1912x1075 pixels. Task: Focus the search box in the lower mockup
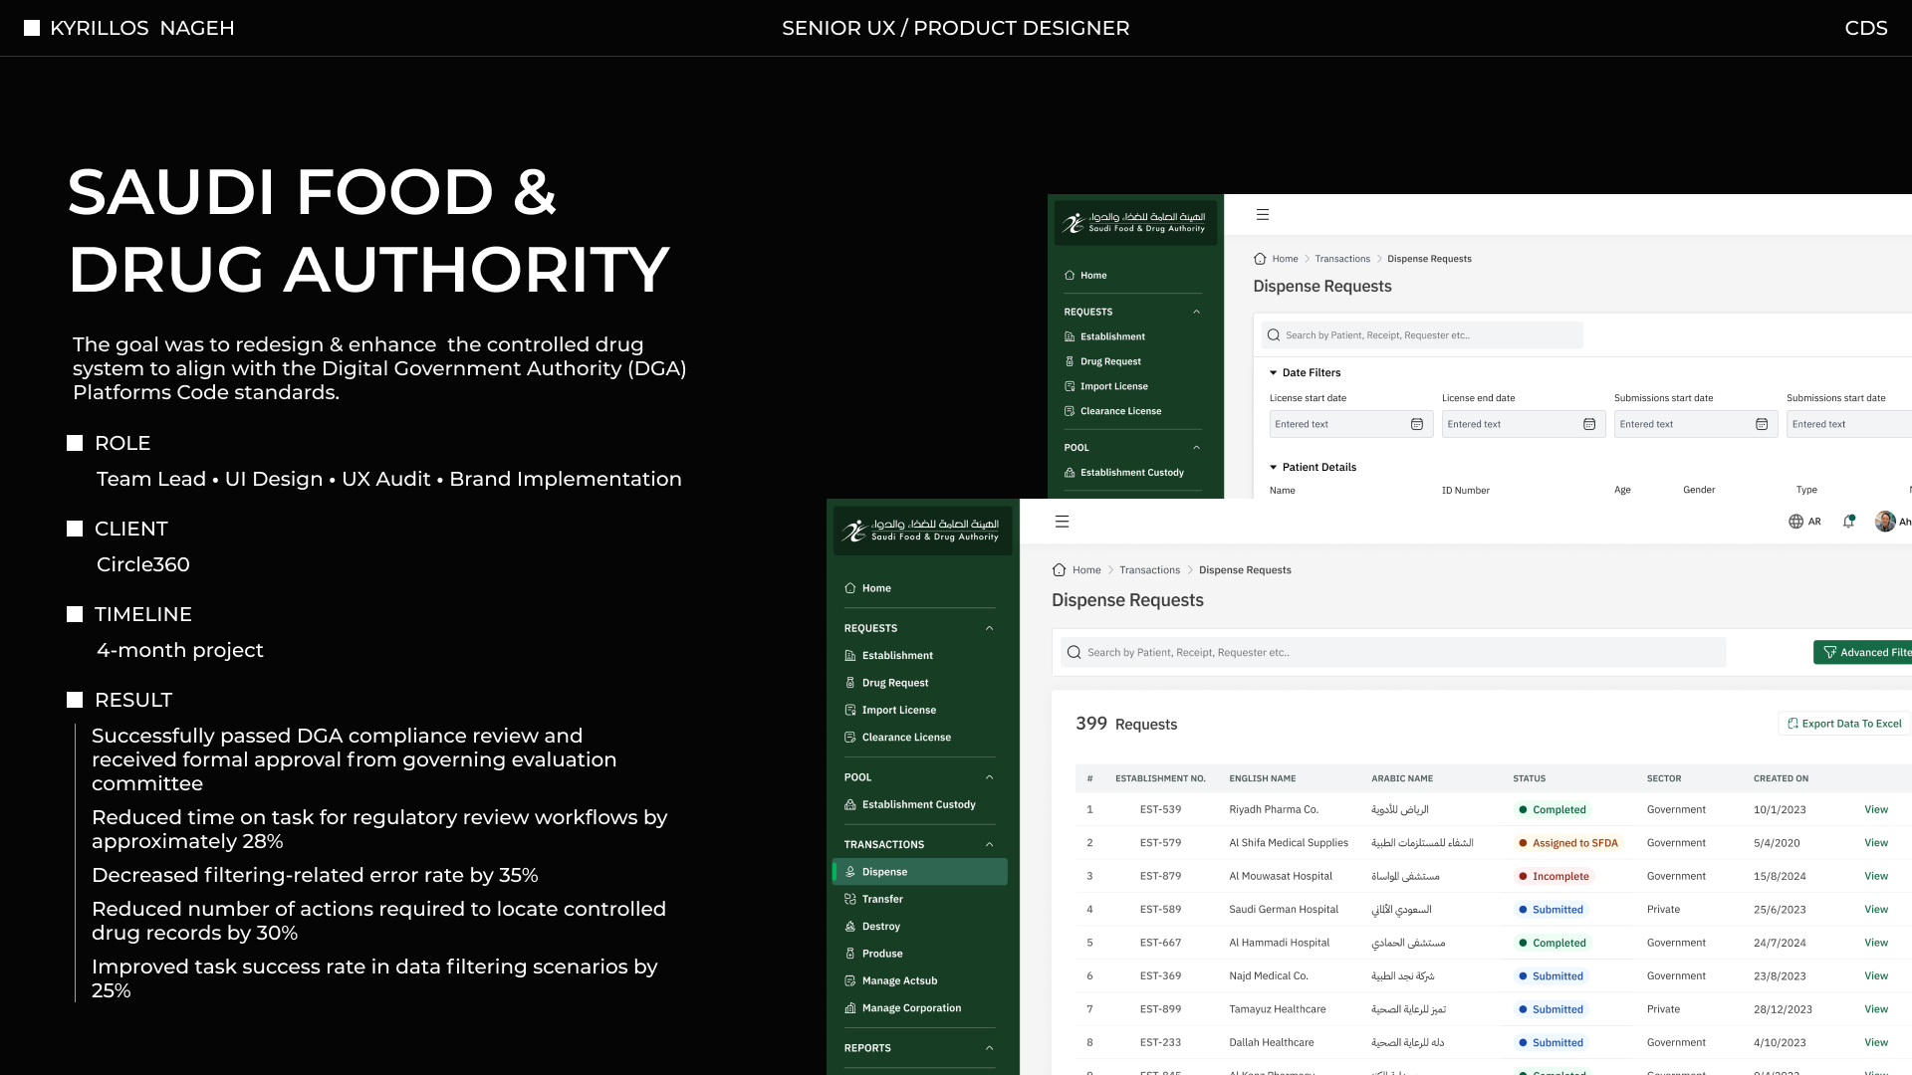pos(1393,653)
